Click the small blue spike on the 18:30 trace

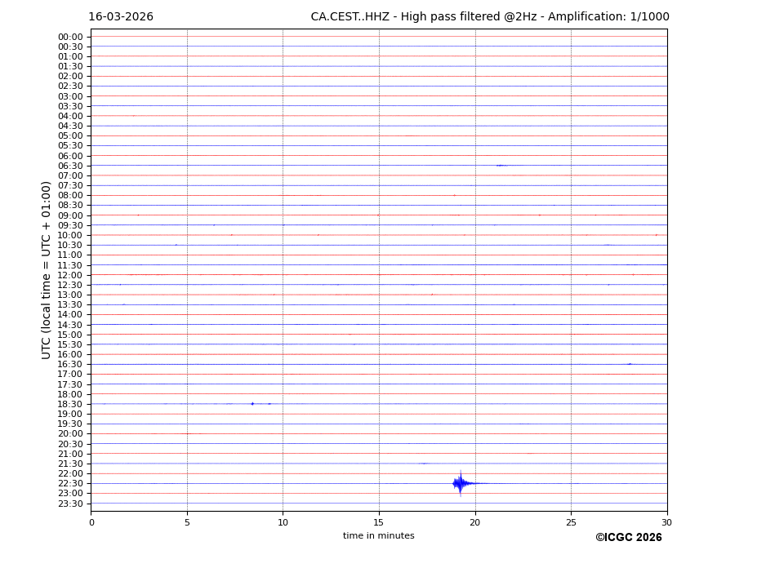[252, 403]
